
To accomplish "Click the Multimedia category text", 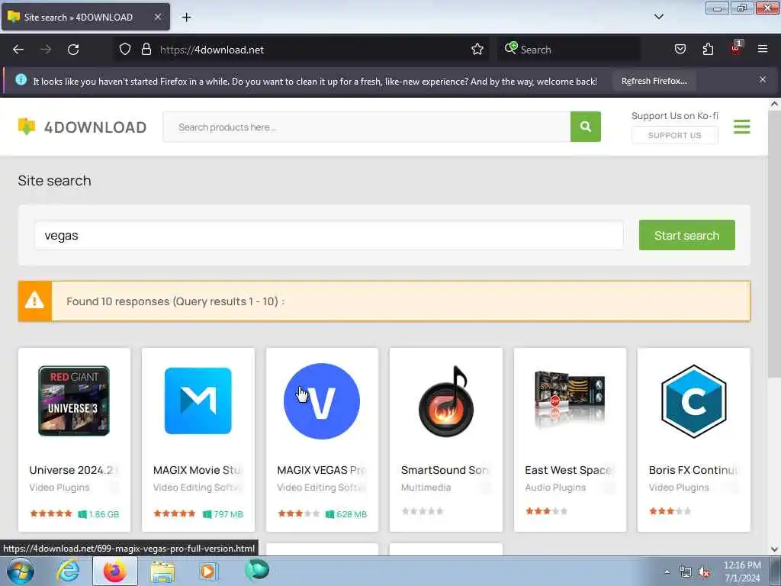I will [x=426, y=488].
